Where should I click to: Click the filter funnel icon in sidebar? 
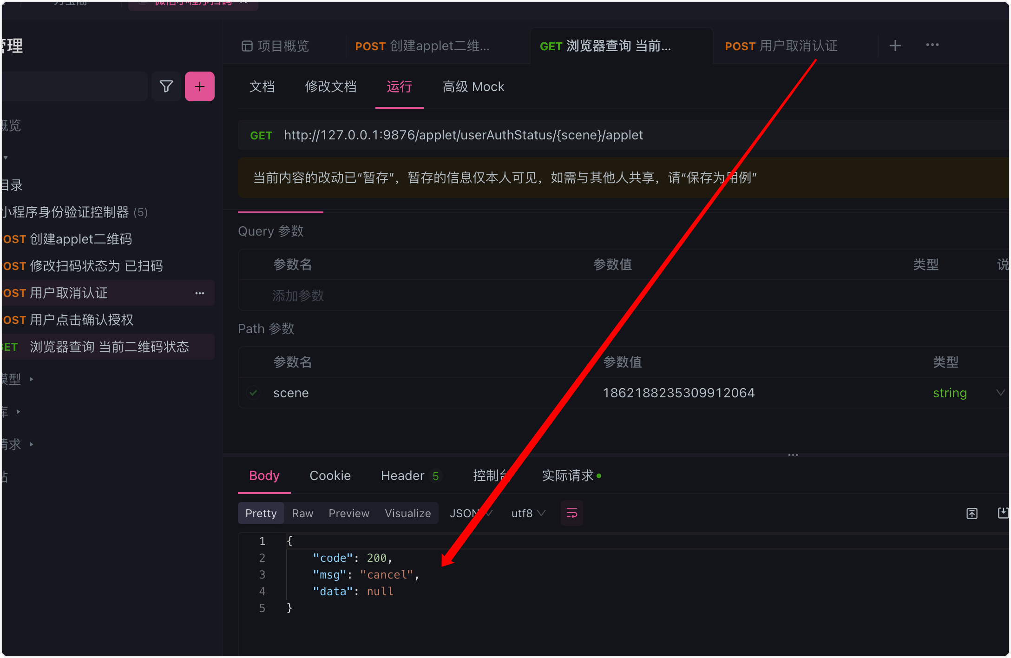click(166, 86)
